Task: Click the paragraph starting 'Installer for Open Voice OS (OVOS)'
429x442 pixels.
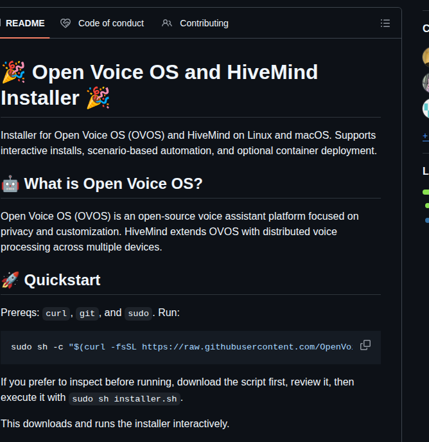Action: 189,143
